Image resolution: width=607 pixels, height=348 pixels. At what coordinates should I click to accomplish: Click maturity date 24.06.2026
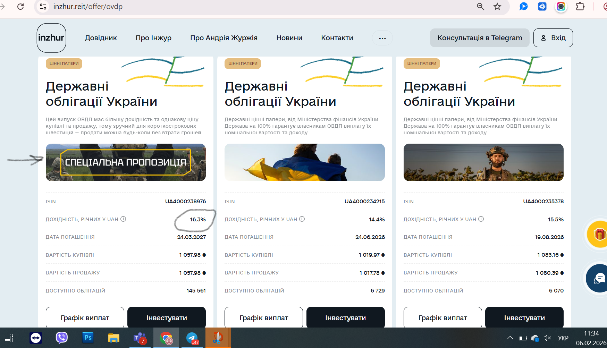point(370,237)
